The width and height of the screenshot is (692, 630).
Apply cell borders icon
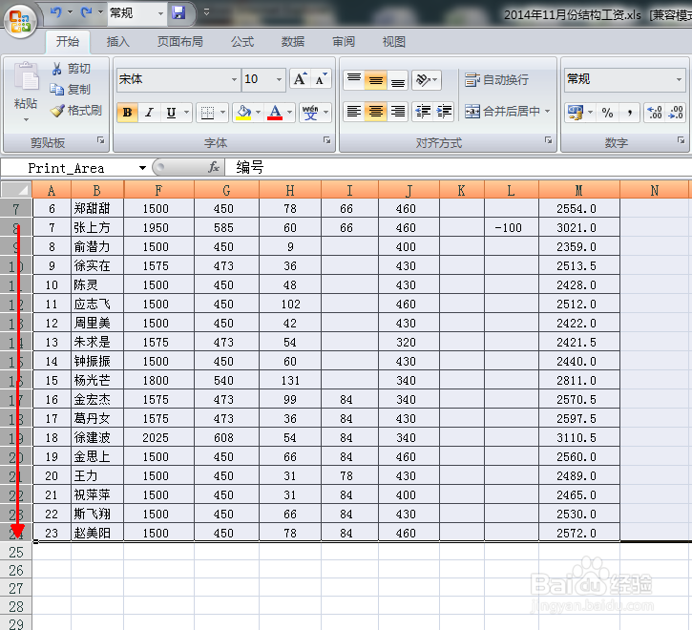(x=207, y=113)
